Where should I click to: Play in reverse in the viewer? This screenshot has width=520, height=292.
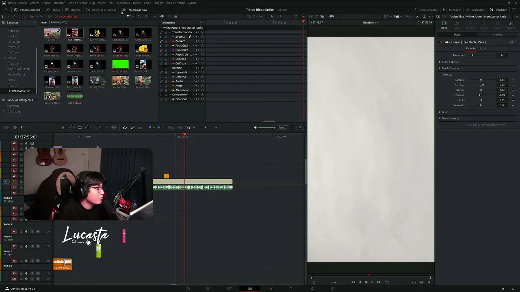click(x=360, y=282)
